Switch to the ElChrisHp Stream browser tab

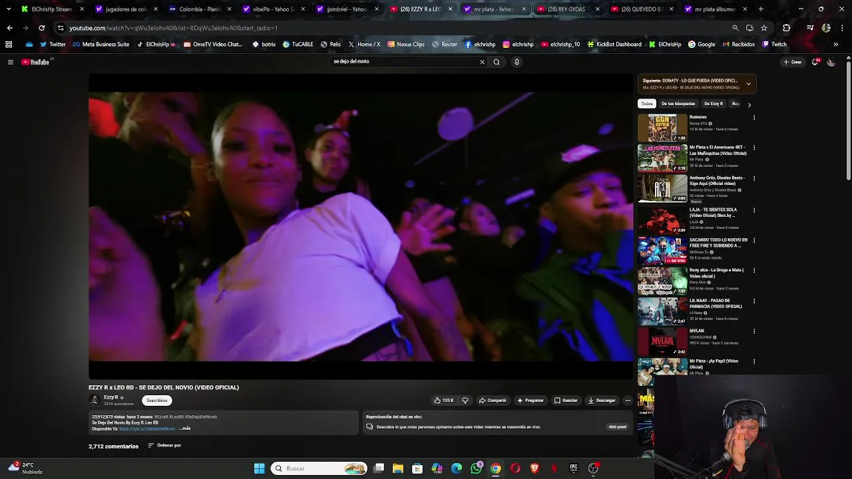pos(51,9)
